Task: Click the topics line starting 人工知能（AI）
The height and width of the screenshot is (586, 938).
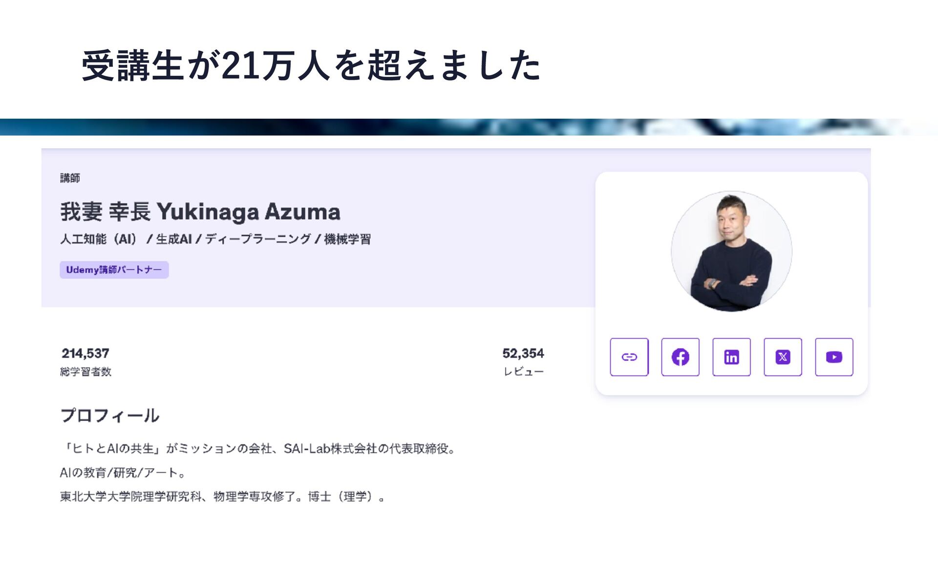Action: [215, 239]
